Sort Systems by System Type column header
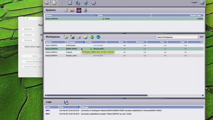 coord(177,15)
